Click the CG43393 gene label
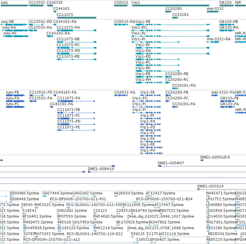 pos(55,3)
